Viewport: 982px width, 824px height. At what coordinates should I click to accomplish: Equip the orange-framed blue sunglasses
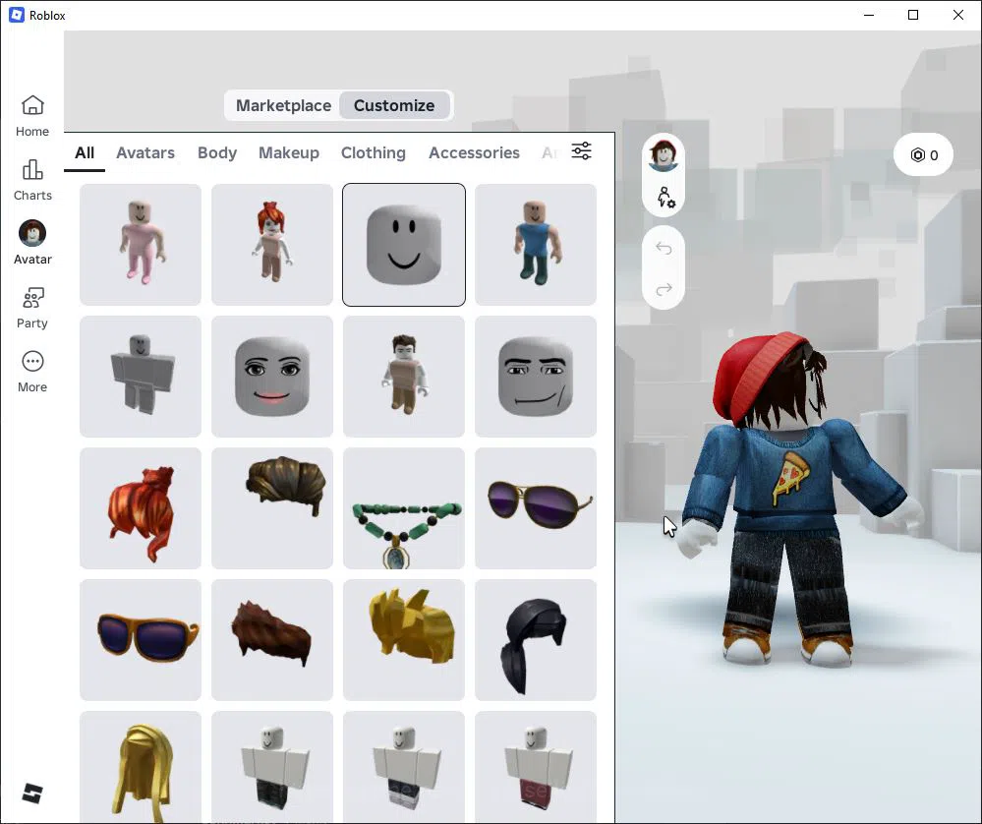[141, 640]
